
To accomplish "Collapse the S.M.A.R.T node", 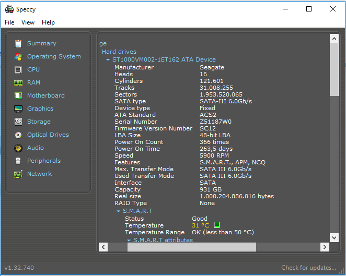I will [x=118, y=211].
